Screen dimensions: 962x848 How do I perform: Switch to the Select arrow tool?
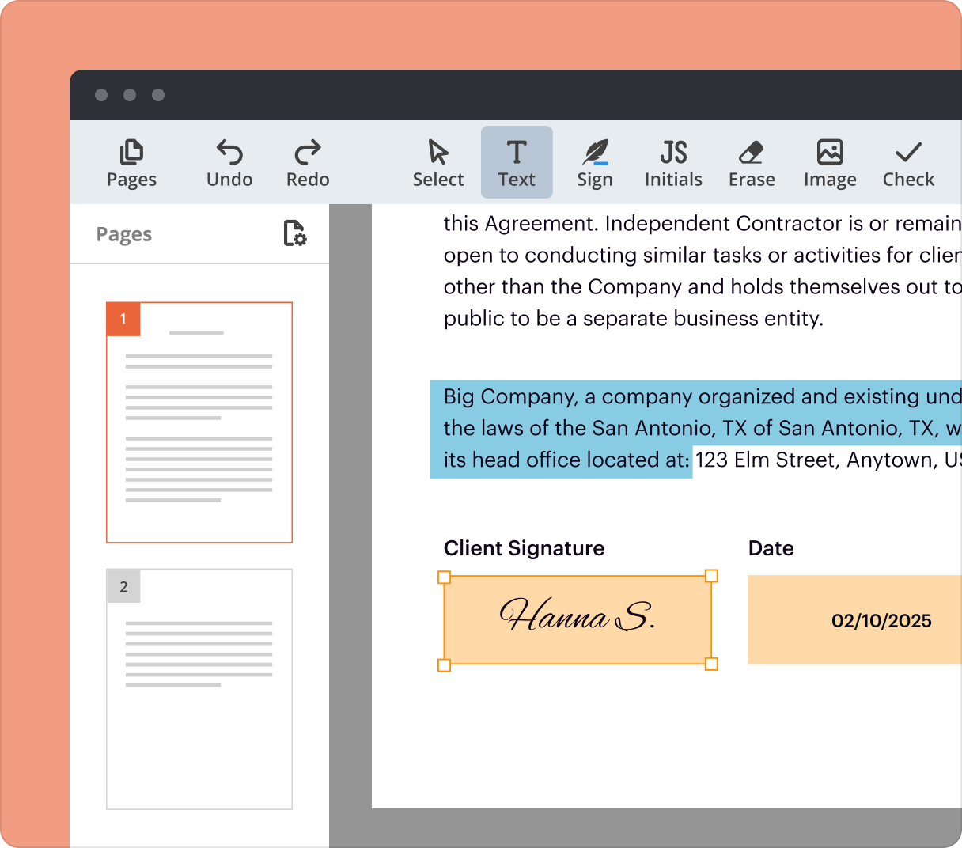coord(437,161)
